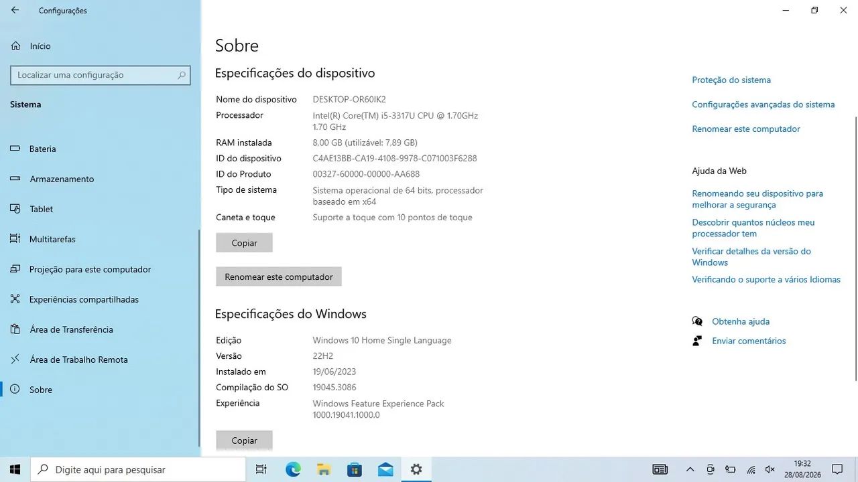The image size is (858, 482).
Task: Select the Área de Trabalho Remota icon
Action: [x=15, y=359]
